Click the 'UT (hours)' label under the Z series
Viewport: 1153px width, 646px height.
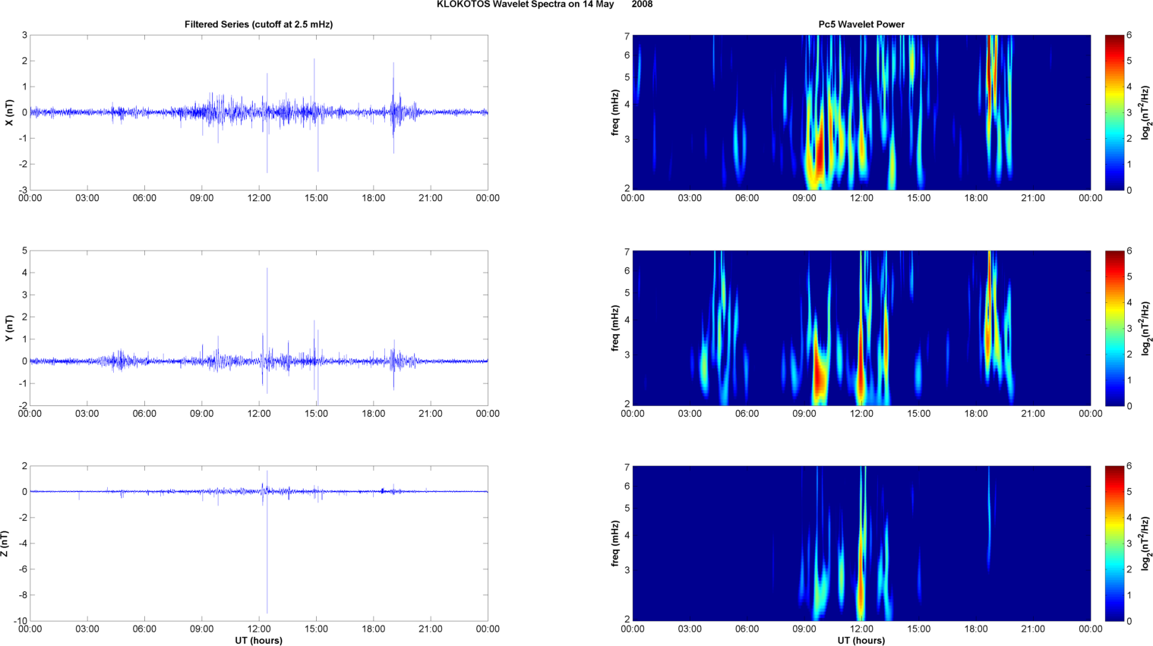coord(258,641)
